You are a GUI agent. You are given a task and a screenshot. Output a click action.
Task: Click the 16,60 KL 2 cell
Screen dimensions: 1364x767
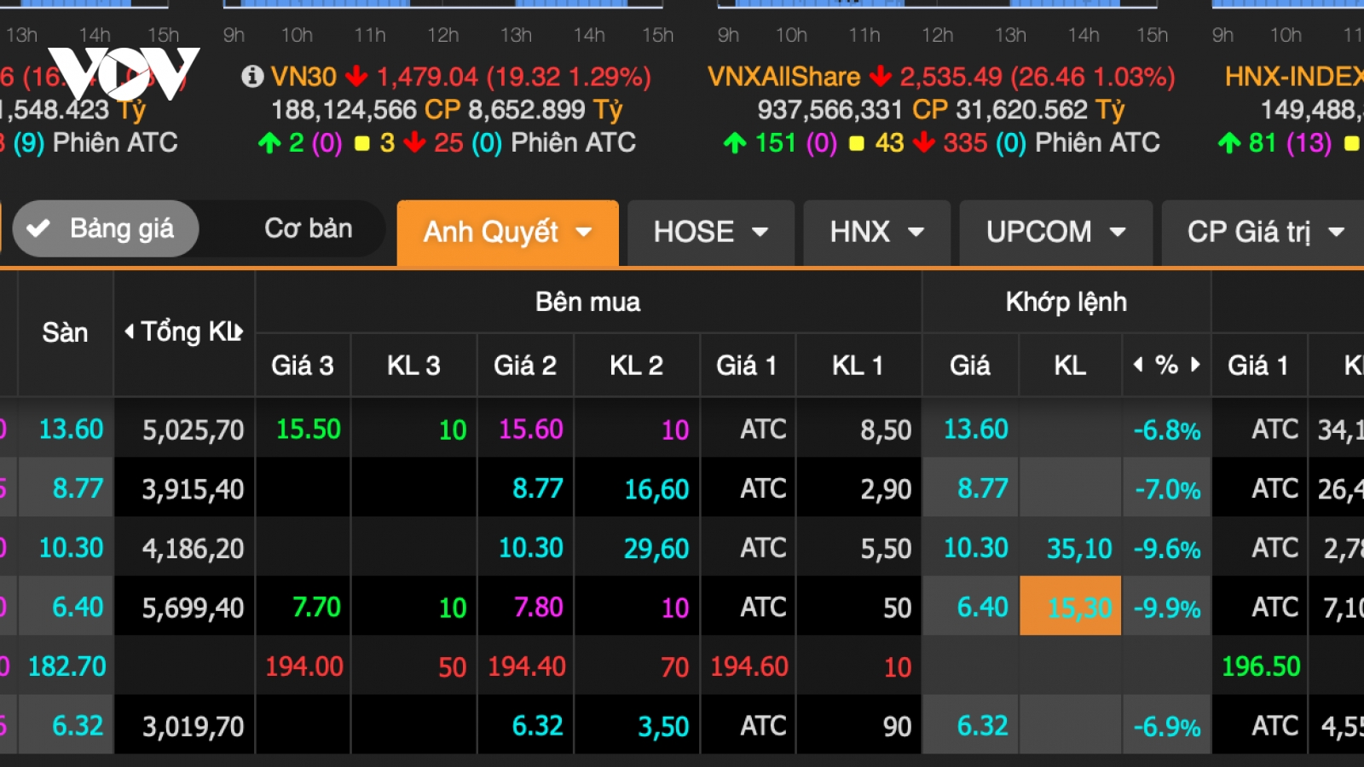[638, 489]
